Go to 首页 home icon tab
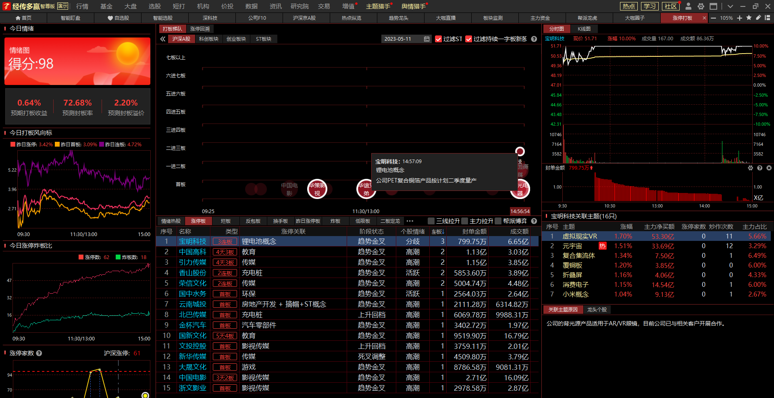This screenshot has height=398, width=774. [23, 18]
